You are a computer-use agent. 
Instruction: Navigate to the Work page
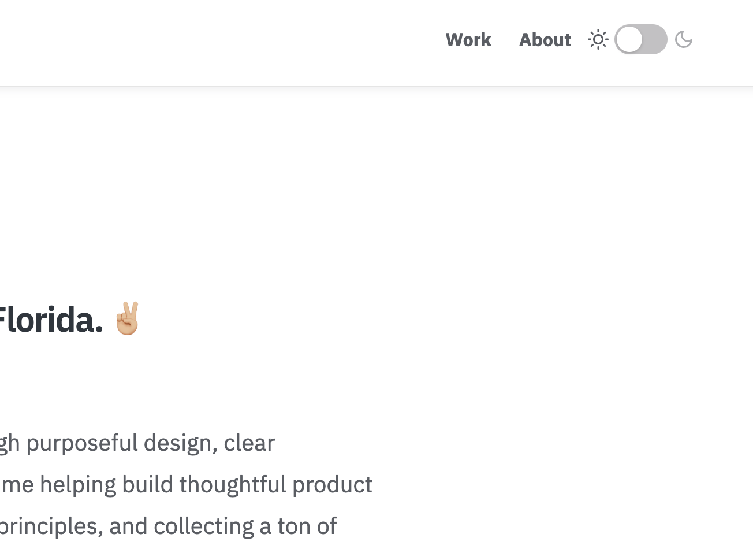[468, 39]
